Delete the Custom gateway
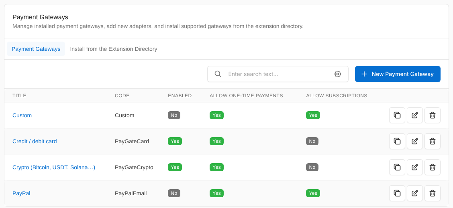 [433, 115]
